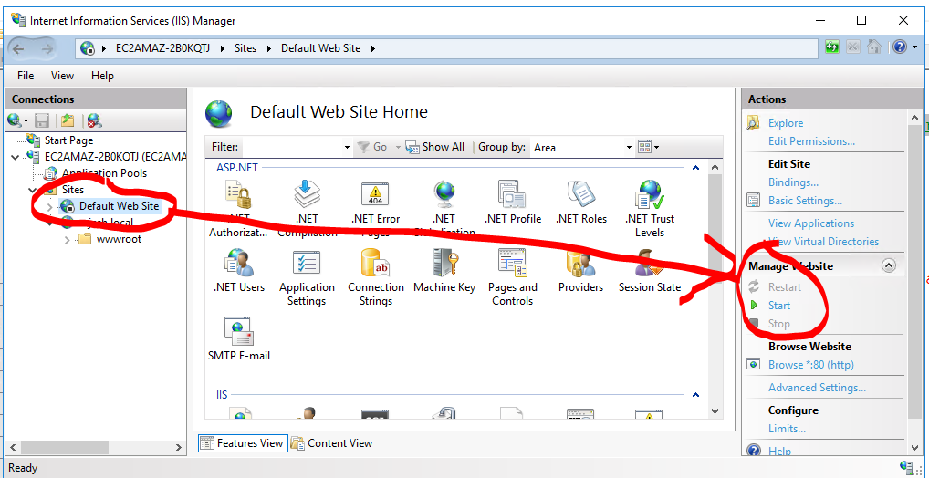Open the Application Settings feature
The height and width of the screenshot is (478, 929).
click(x=306, y=265)
